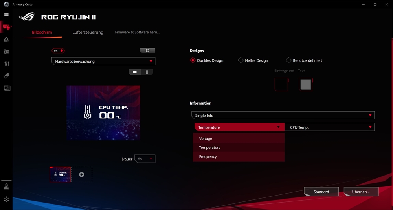Open the hamburger menu in sidebar
Viewport: 393px width, 210px height.
click(x=7, y=15)
